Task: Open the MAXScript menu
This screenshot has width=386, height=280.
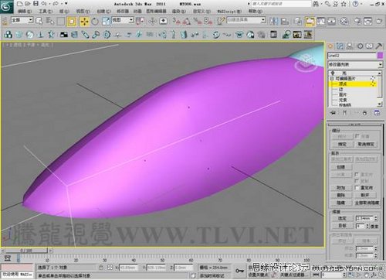Action: (229, 12)
